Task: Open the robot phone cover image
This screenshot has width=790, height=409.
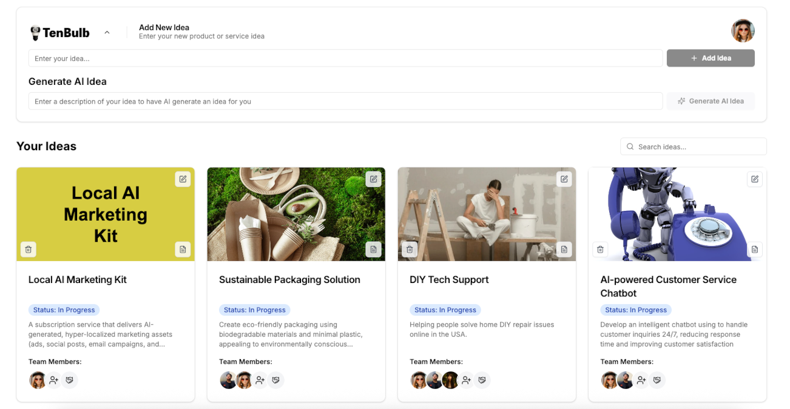Action: pyautogui.click(x=677, y=214)
